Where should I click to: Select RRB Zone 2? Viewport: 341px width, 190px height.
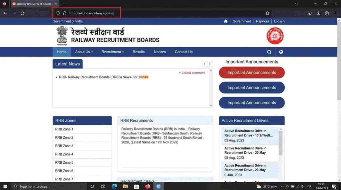point(82,138)
